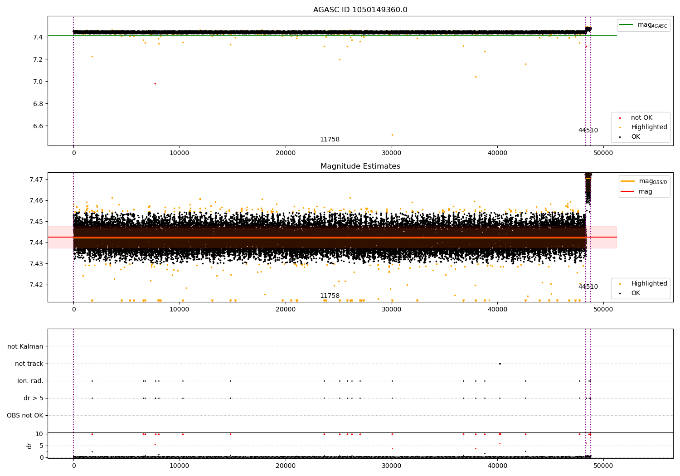Screen dimensions: 680x476
Task: Click the green line sample in the top legend
Action: (x=626, y=25)
